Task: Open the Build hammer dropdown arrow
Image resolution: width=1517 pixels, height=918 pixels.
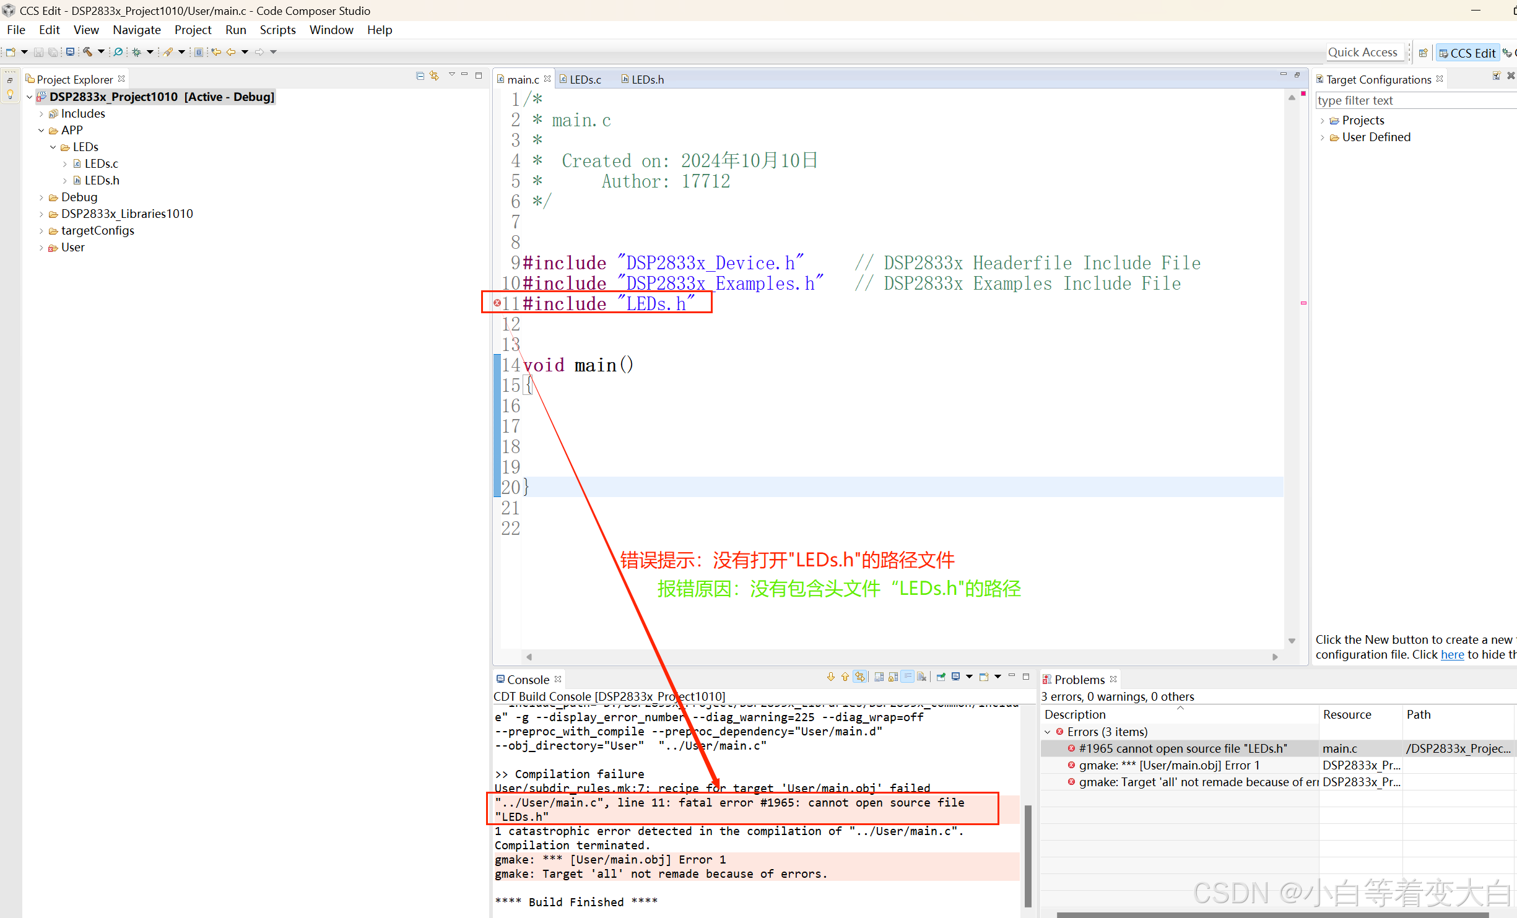Action: coord(101,52)
